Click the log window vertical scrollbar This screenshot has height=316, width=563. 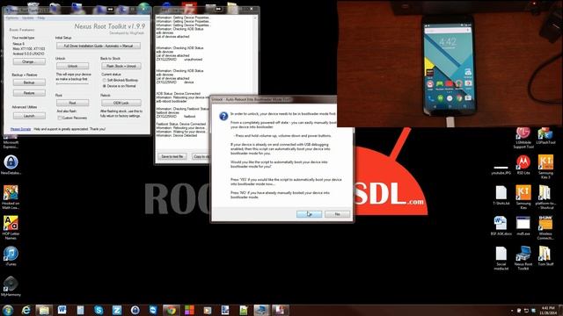click(256, 83)
